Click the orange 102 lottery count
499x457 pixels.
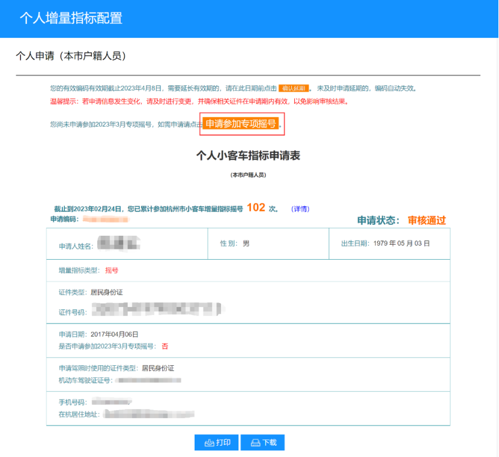click(256, 208)
